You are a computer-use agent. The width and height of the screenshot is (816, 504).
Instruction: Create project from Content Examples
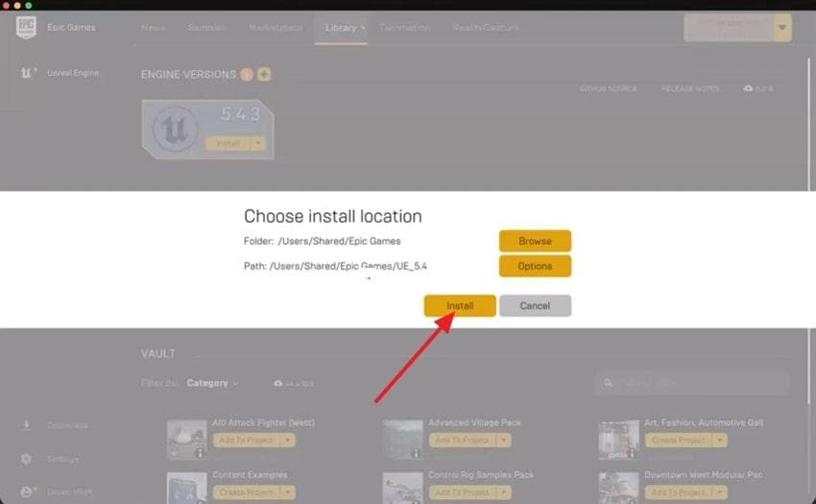pos(246,492)
